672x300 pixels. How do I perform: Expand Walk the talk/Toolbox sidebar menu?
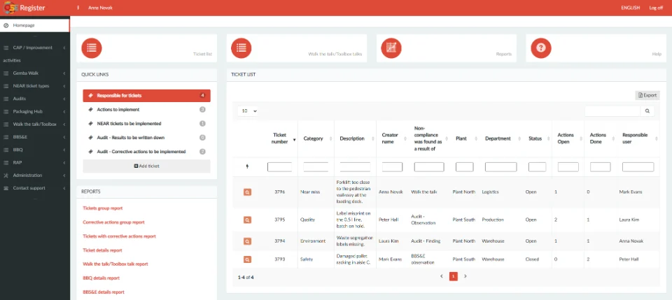click(35, 124)
